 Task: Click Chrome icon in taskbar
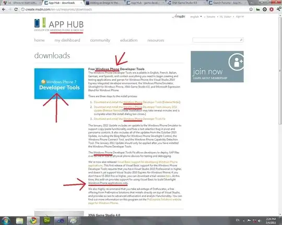click(x=33, y=220)
